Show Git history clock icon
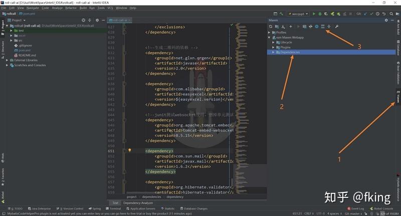Viewport: 401px width, 216px height. 377,14
